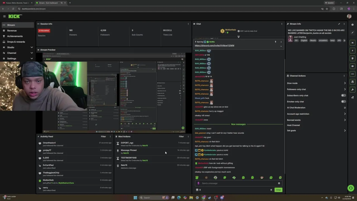357x201 pixels.
Task: Click the New messages divider
Action: (x=238, y=124)
